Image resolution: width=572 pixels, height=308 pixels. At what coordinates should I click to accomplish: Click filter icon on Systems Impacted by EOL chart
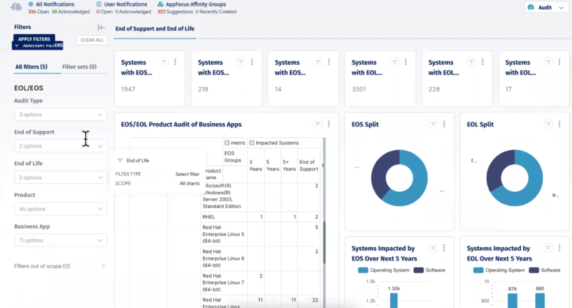(x=548, y=248)
